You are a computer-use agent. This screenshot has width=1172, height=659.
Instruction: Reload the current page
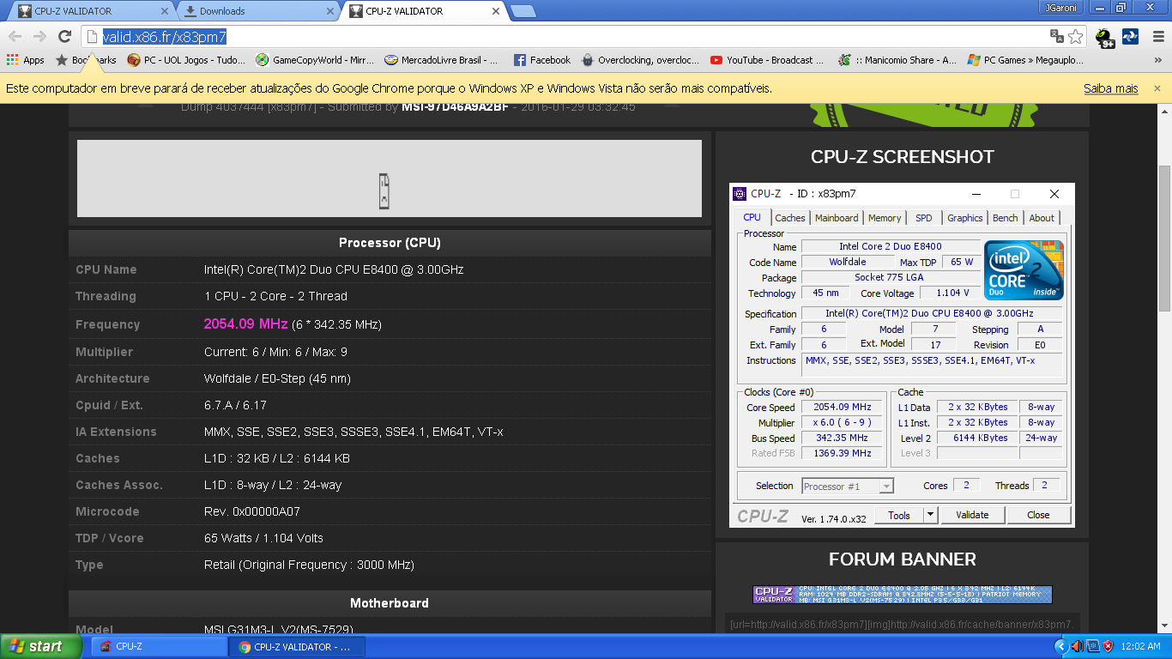coord(64,36)
